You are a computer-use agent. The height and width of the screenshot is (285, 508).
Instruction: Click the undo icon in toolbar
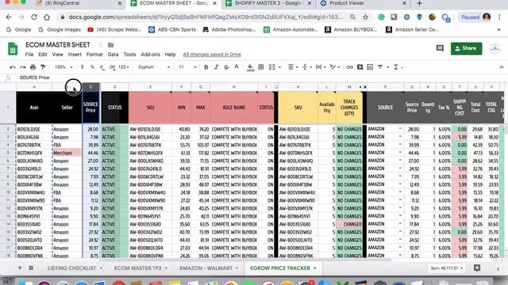click(x=13, y=67)
